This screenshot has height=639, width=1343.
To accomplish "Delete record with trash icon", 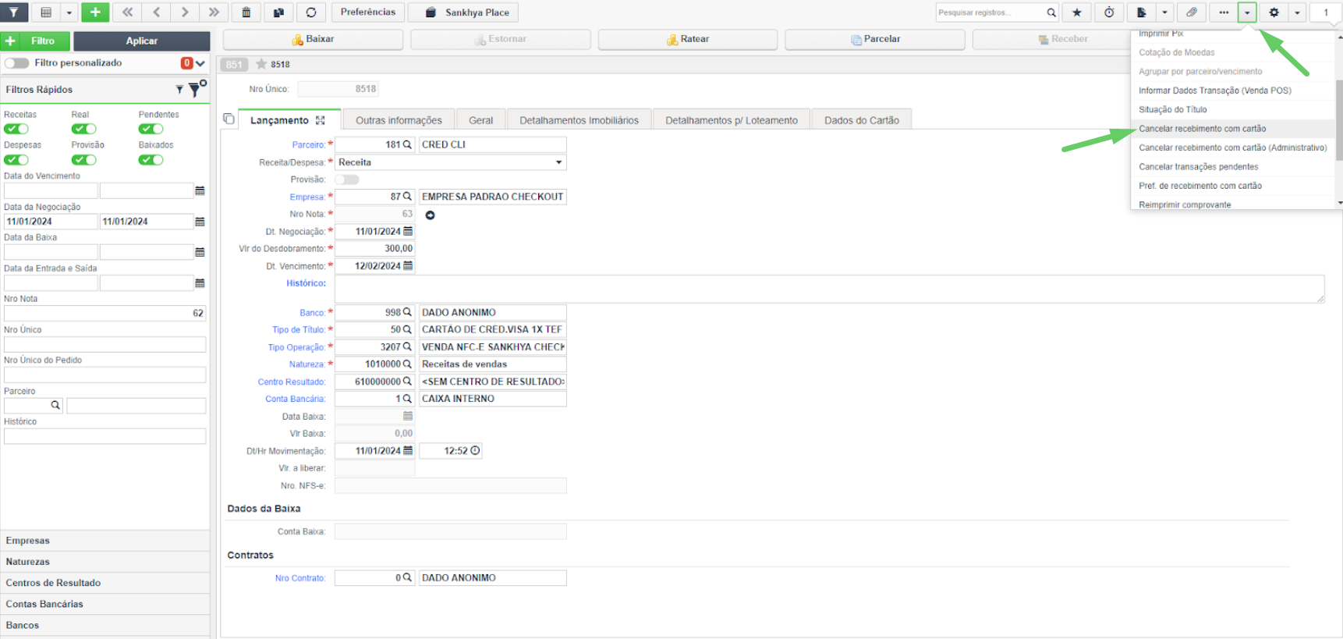I will [246, 12].
